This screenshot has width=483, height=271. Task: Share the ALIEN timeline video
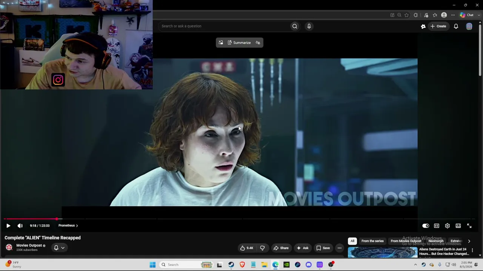[281, 248]
